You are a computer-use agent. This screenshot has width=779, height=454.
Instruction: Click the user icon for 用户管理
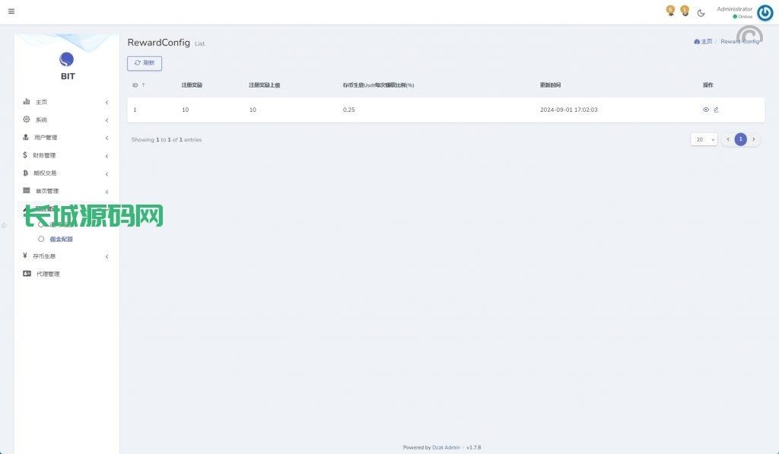26,137
